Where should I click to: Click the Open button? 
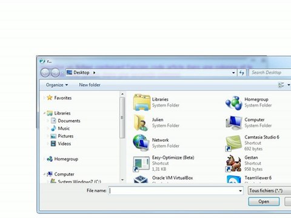click(264, 202)
